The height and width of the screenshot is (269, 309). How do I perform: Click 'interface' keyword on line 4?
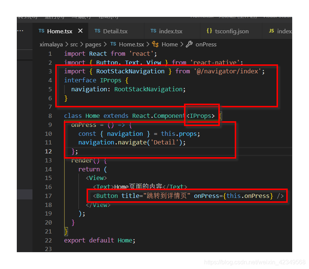pos(80,80)
